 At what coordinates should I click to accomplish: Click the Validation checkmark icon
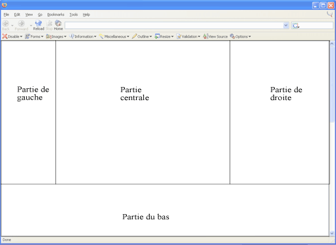click(x=179, y=36)
